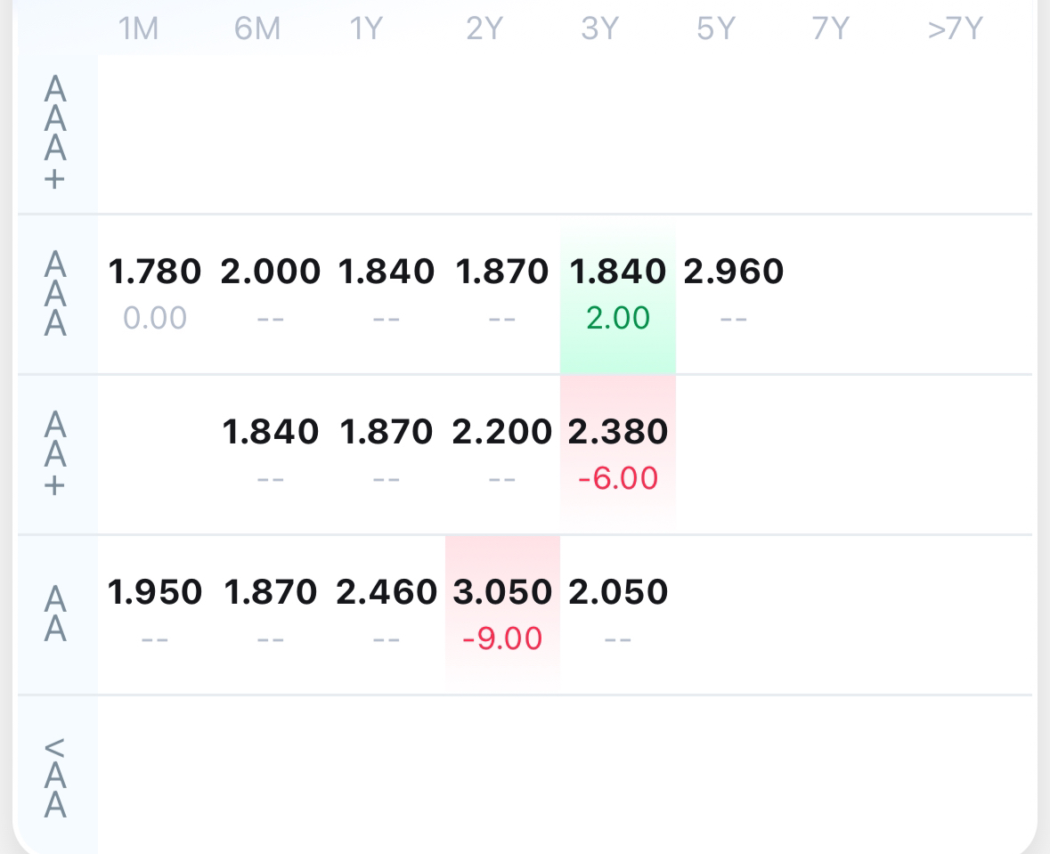The width and height of the screenshot is (1050, 854).
Task: Select the AAA 6M yield 2.000
Action: pyautogui.click(x=271, y=272)
